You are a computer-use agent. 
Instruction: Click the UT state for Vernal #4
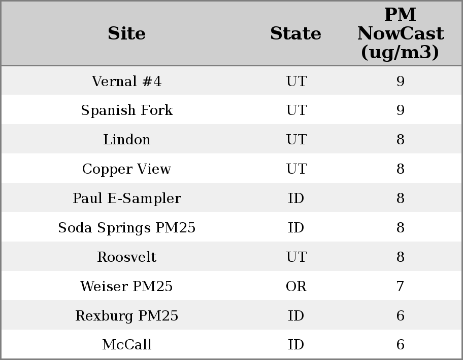point(296,82)
